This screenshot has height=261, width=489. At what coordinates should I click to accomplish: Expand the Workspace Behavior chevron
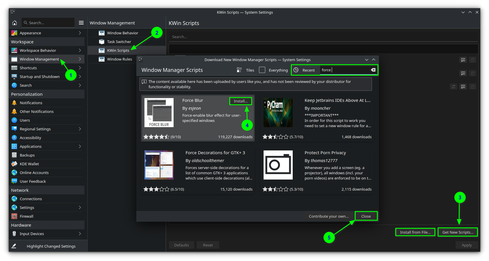pyautogui.click(x=80, y=50)
